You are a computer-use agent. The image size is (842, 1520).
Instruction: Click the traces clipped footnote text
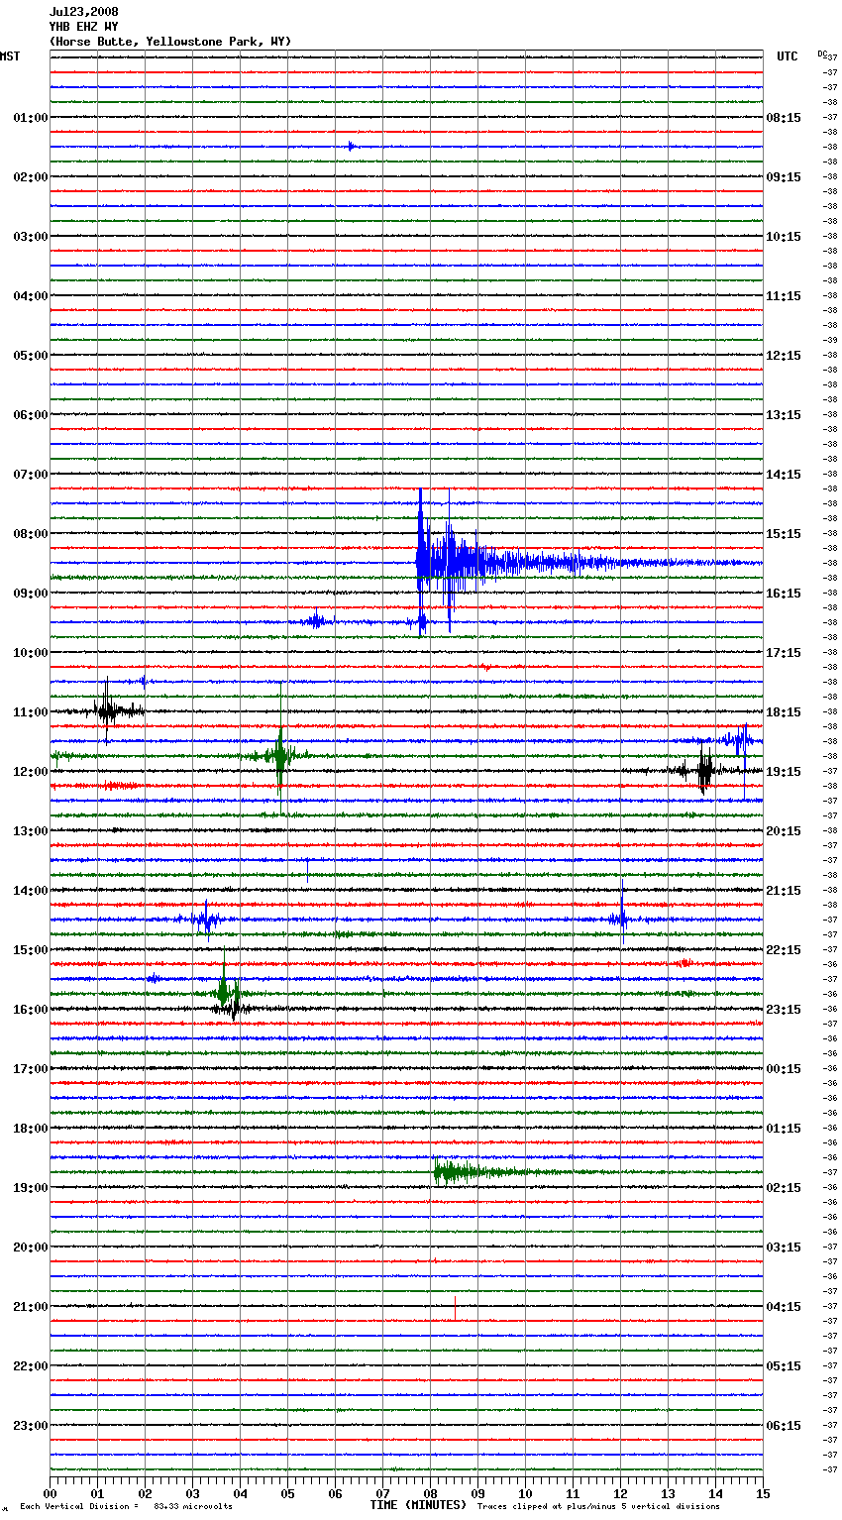coord(598,1507)
